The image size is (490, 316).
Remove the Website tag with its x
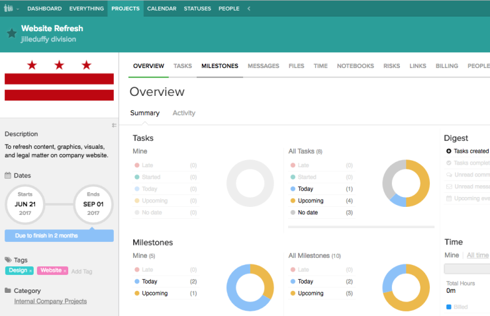pos(65,271)
